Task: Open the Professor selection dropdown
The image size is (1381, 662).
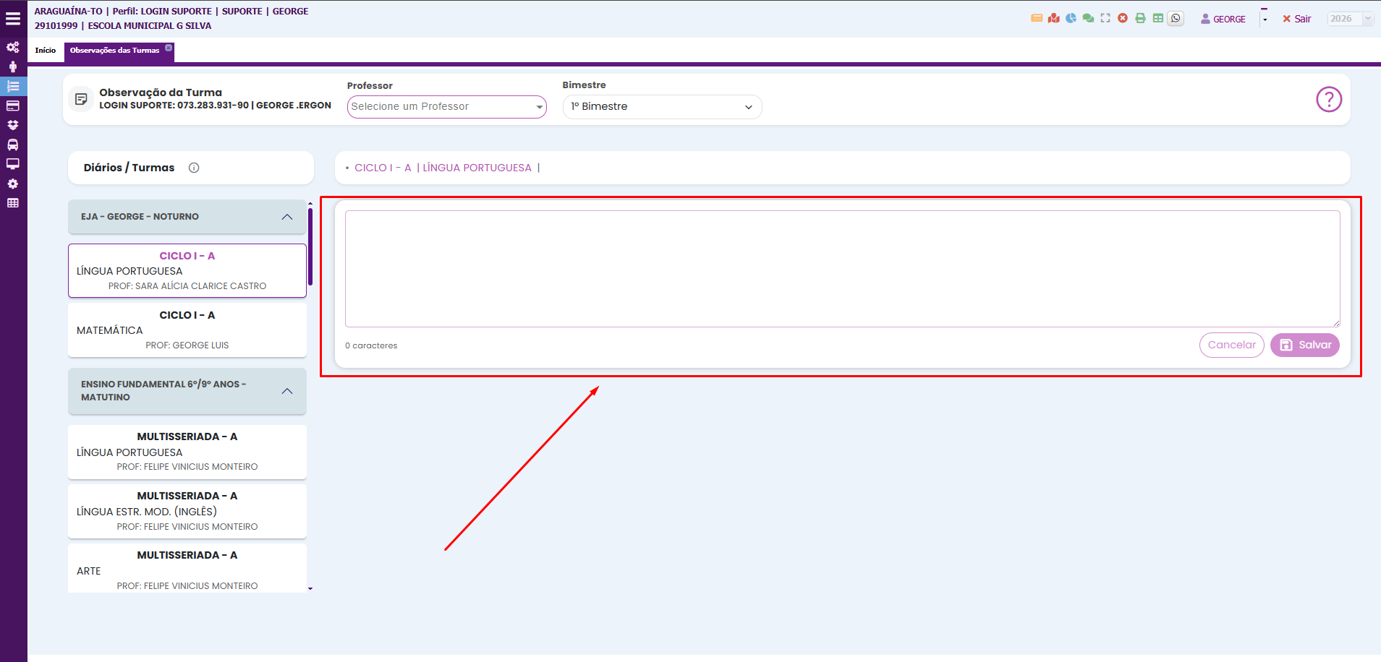Action: pyautogui.click(x=446, y=107)
